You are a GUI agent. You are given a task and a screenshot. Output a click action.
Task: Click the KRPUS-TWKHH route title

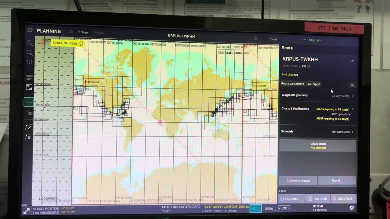(x=300, y=59)
